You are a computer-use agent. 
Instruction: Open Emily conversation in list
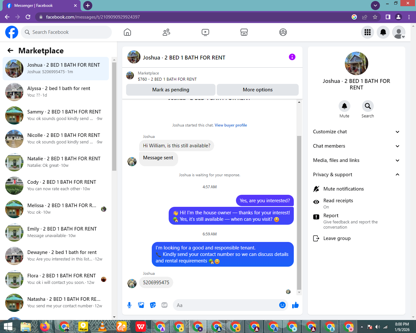pyautogui.click(x=56, y=233)
